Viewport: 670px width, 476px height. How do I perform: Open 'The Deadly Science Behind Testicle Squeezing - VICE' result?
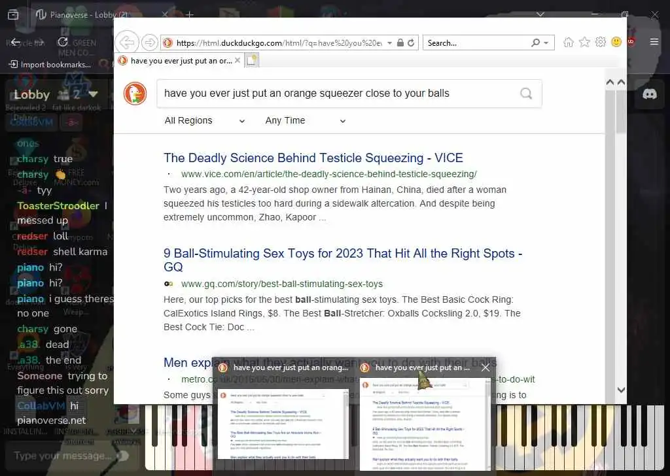(313, 158)
